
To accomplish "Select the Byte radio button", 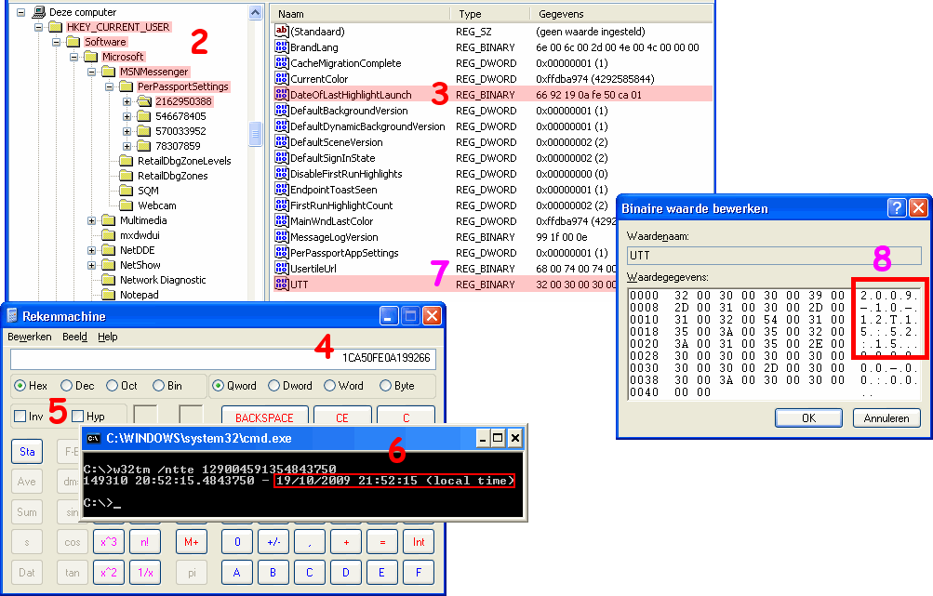I will click(386, 386).
